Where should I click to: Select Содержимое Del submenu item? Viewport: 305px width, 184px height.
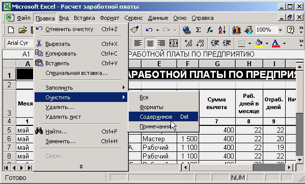[x=163, y=117]
